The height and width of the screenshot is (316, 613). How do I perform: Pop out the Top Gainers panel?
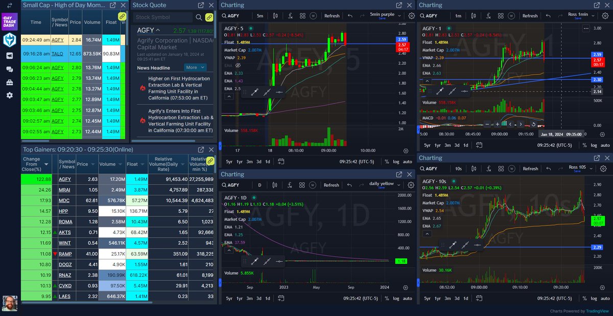click(x=201, y=149)
